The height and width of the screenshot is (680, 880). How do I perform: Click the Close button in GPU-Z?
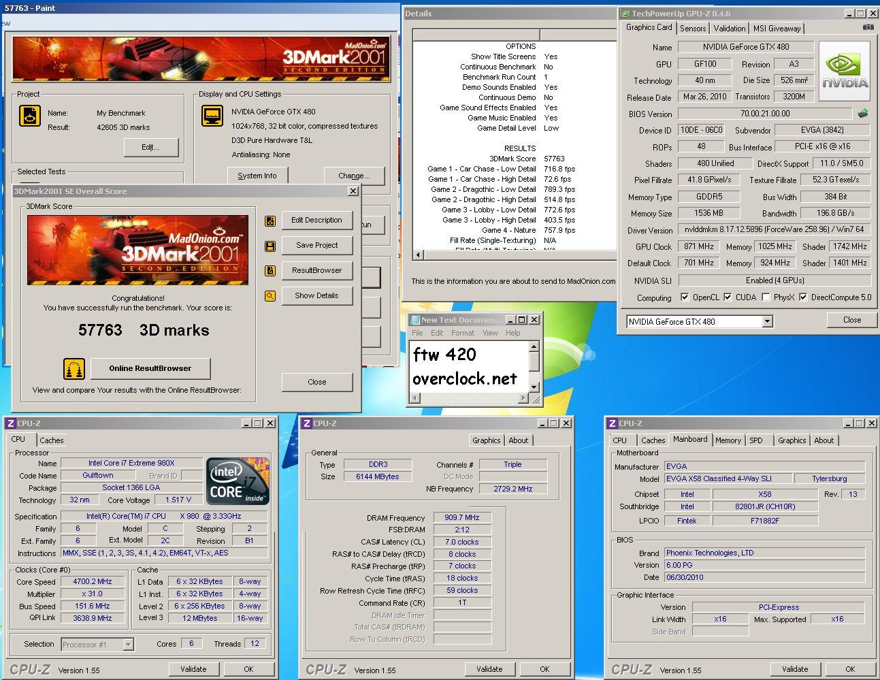[x=851, y=320]
